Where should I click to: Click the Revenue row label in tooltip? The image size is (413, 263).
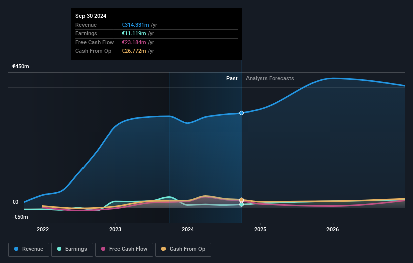pos(86,25)
